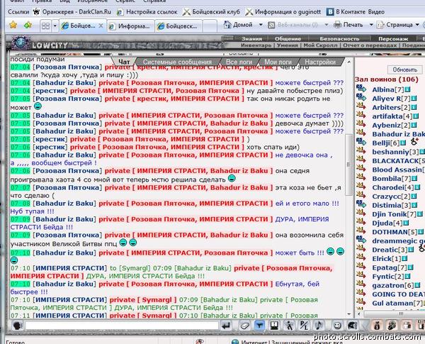Image resolution: width=425 pixels, height=344 pixels.
Task: Expand the Домой dropdown arrow
Action: tap(261, 25)
